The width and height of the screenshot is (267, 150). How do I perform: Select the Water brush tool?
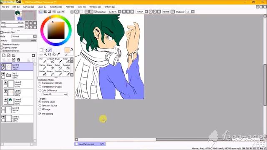pyautogui.click(x=66, y=60)
